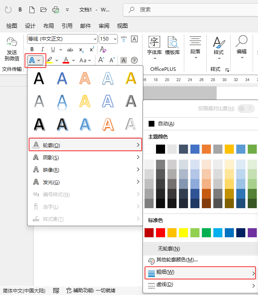Screen dimensions: 258x295
Task: Click the phonetic guide wén icon
Action: [124, 39]
